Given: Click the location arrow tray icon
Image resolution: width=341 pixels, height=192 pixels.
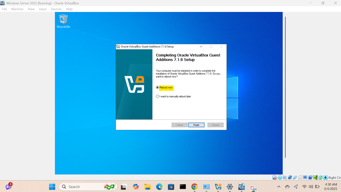Looking at the screenshot, I should point(296,186).
